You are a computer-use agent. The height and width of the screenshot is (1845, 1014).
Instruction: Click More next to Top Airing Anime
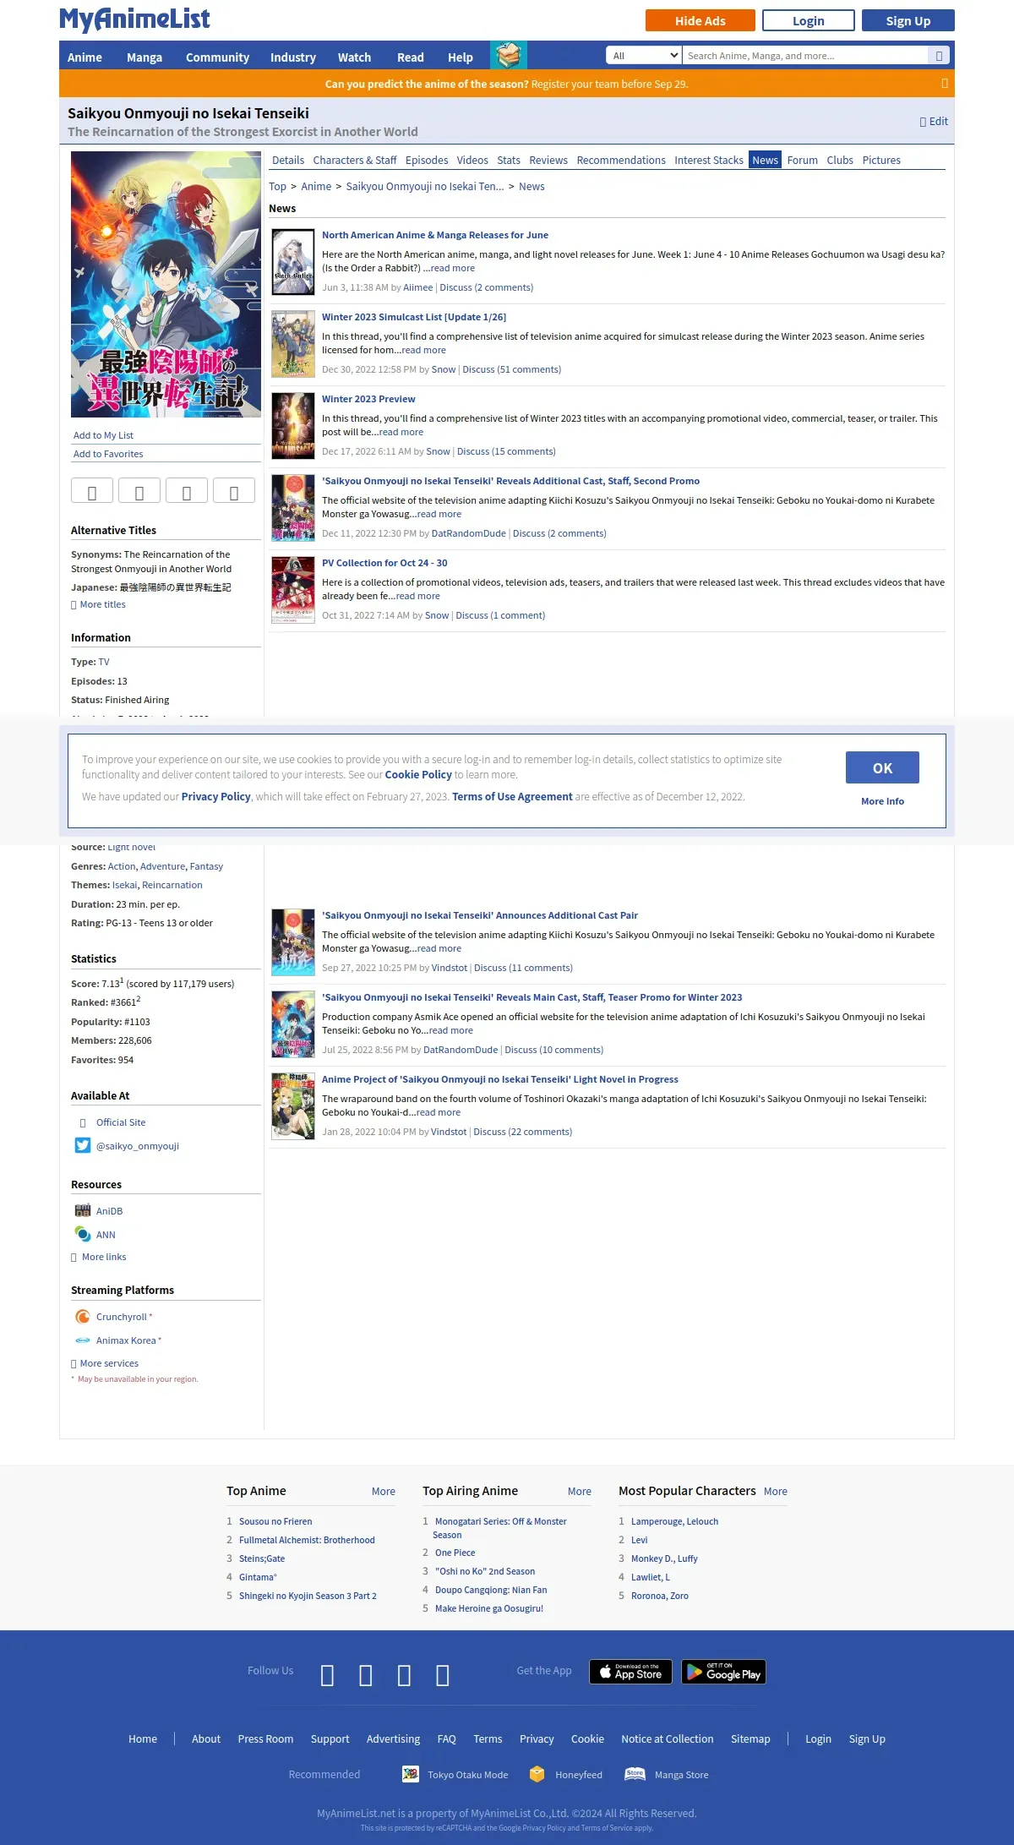(x=580, y=1491)
